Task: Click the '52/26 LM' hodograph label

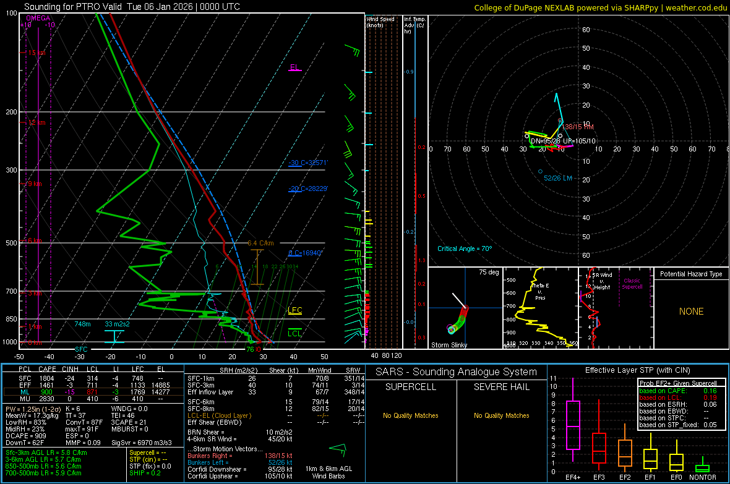Action: click(558, 178)
